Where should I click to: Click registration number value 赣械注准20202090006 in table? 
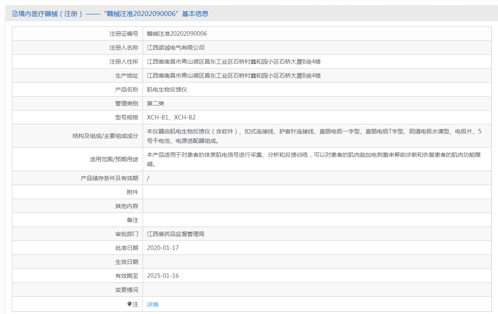pos(177,34)
